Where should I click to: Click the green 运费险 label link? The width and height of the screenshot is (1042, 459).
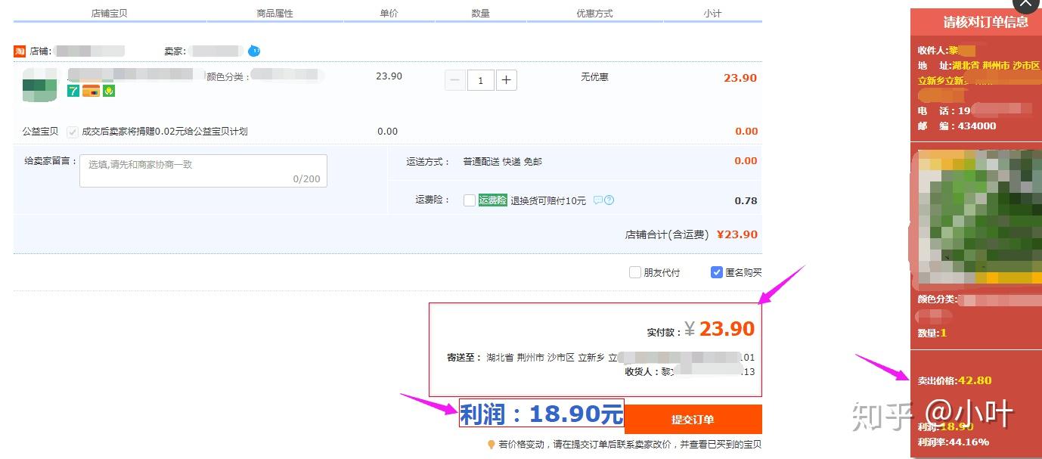point(494,200)
